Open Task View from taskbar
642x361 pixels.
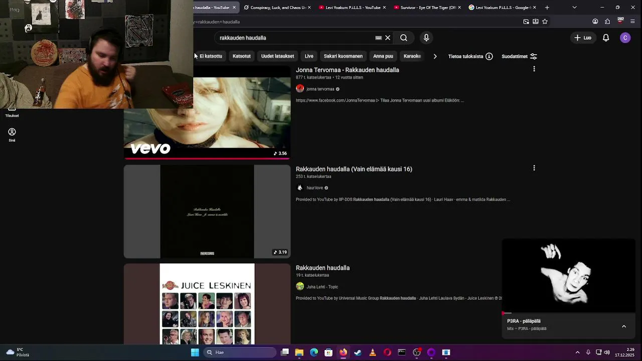click(x=285, y=352)
